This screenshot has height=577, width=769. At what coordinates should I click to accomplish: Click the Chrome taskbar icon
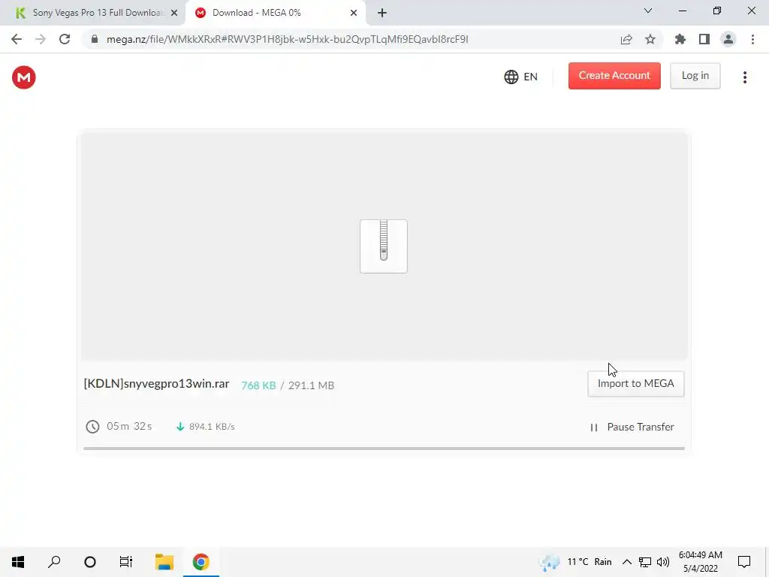(201, 562)
